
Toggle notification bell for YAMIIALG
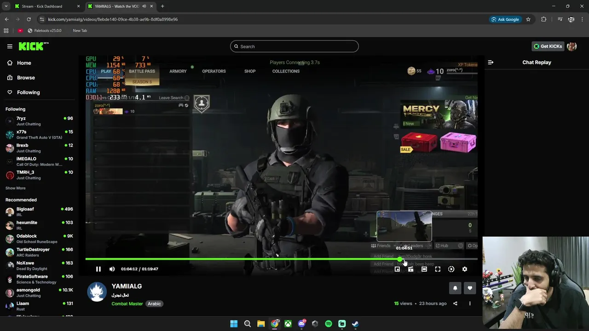pyautogui.click(x=455, y=288)
